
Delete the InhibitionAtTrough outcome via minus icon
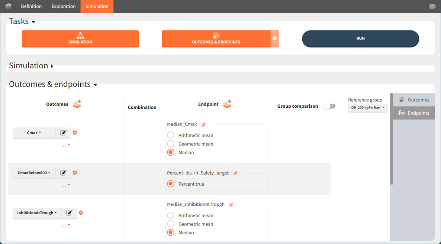81,213
